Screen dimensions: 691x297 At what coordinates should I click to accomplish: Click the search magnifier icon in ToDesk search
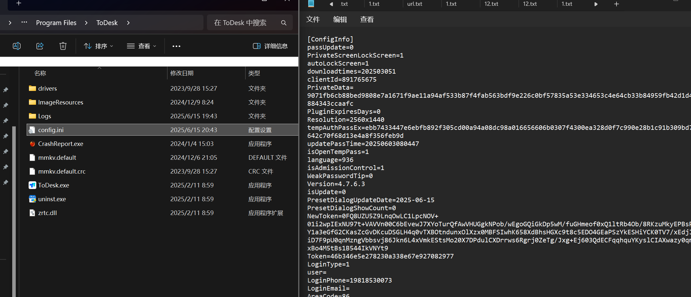pyautogui.click(x=283, y=23)
